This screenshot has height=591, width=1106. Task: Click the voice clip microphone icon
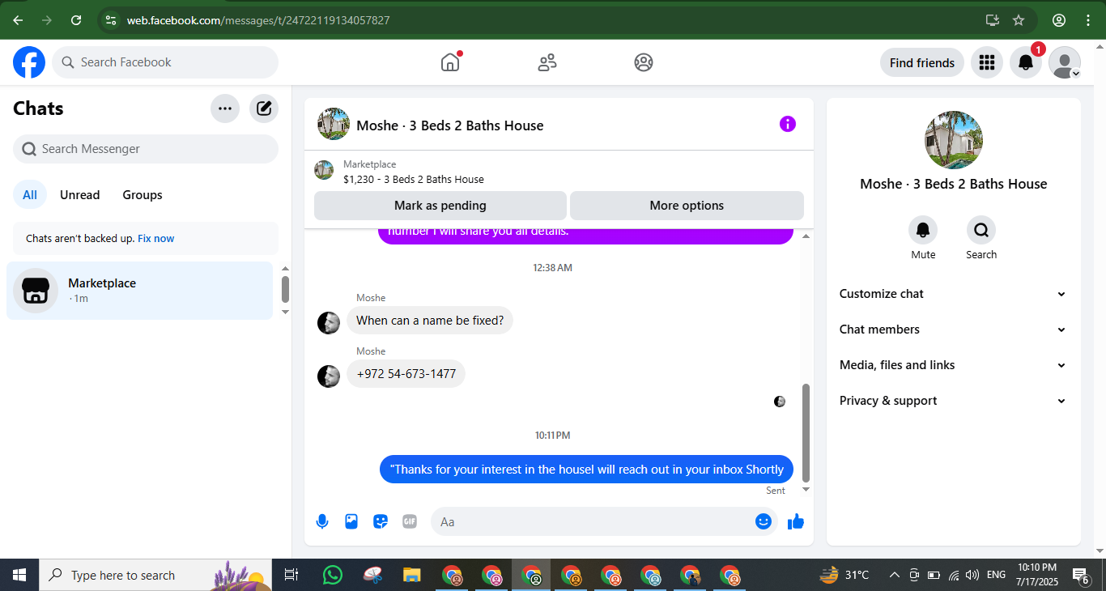(x=322, y=521)
